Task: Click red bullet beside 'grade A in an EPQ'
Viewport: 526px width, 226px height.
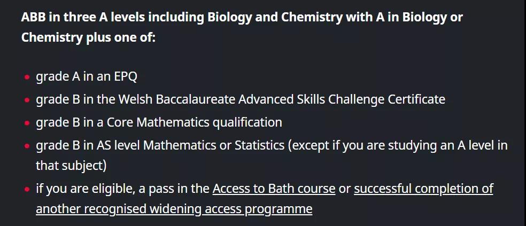Action: click(x=27, y=77)
